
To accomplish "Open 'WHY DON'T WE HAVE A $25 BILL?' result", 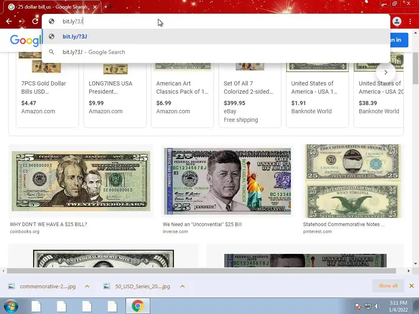I will coord(48,224).
